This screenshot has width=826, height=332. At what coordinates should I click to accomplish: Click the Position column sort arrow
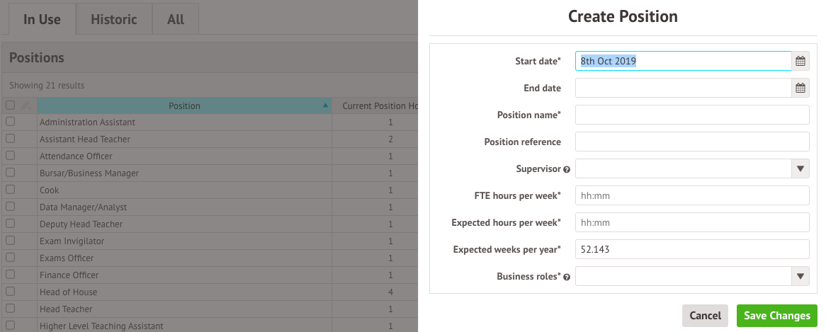[326, 105]
